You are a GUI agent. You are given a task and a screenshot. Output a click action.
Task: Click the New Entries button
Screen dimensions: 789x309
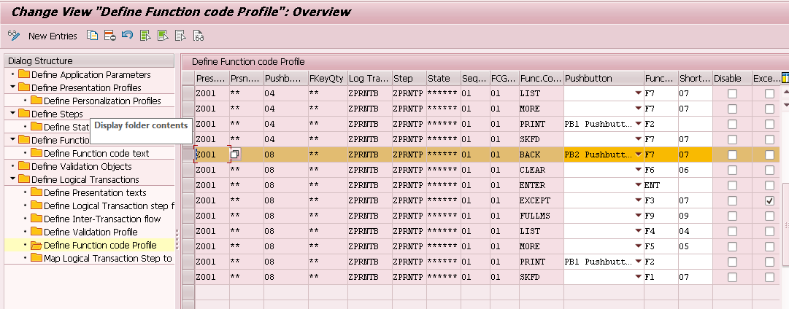[53, 36]
